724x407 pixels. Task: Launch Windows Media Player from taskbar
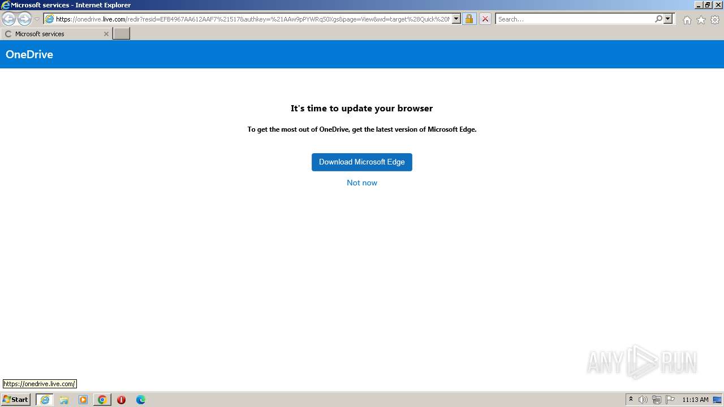(x=83, y=400)
